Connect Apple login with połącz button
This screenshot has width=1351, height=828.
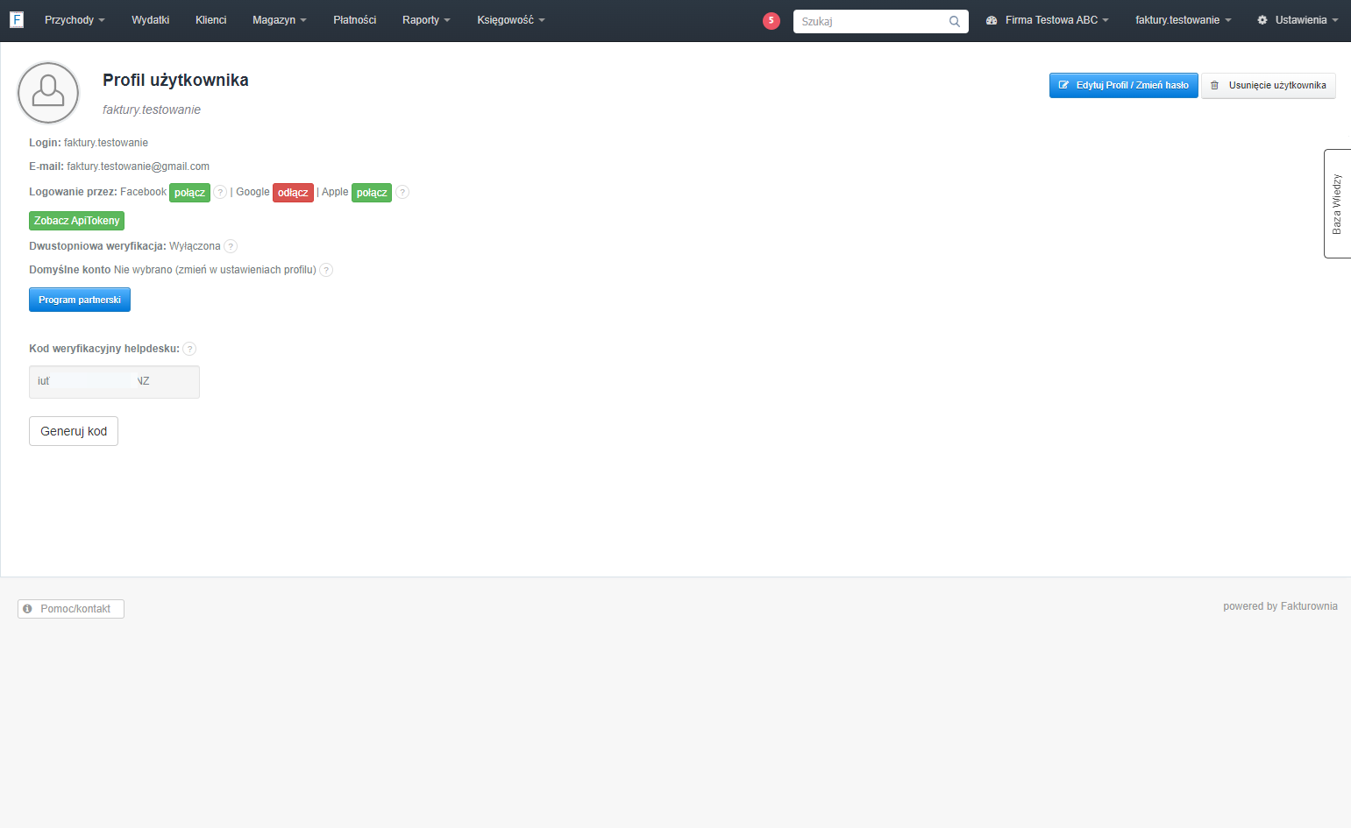point(372,193)
